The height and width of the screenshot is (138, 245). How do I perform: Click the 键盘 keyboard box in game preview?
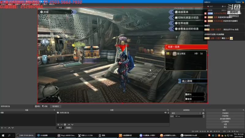pos(195,99)
